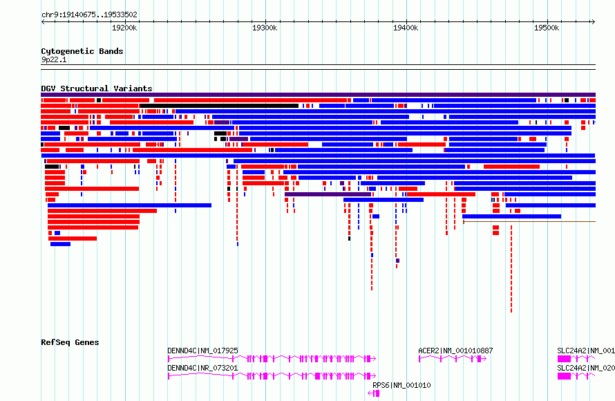Select the DENND4C NR_073201 transcript glyph
This screenshot has width=615, height=401.
pos(272,376)
